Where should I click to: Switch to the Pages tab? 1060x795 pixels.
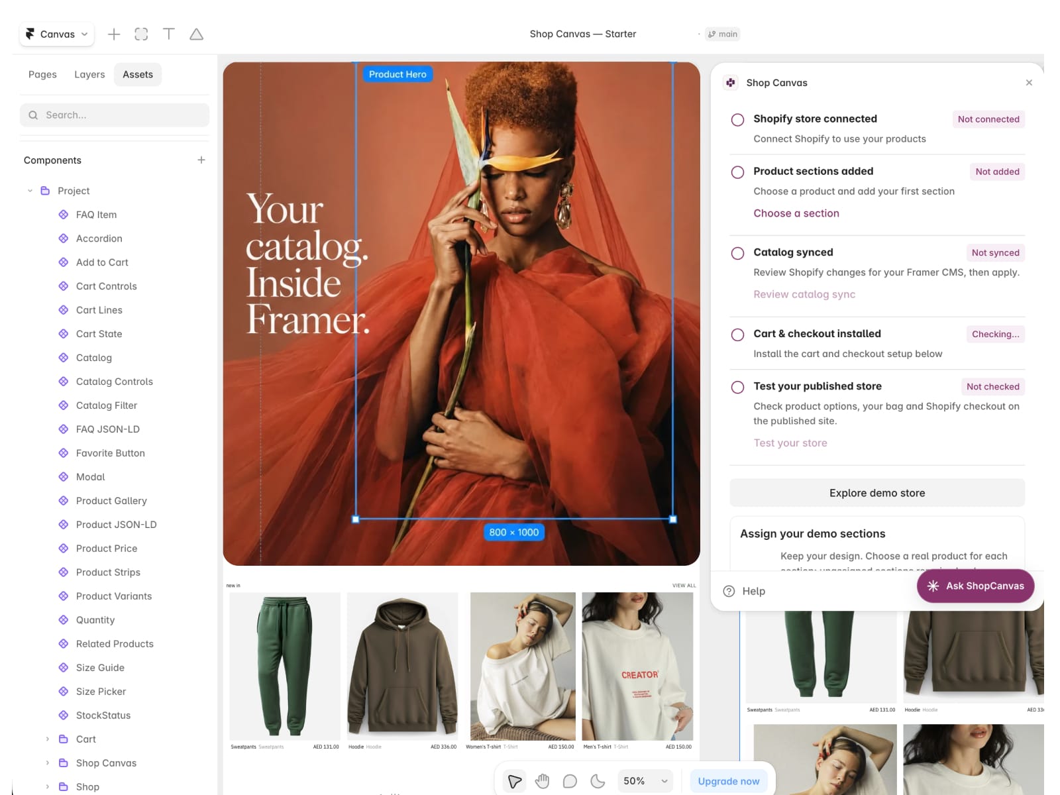(42, 75)
